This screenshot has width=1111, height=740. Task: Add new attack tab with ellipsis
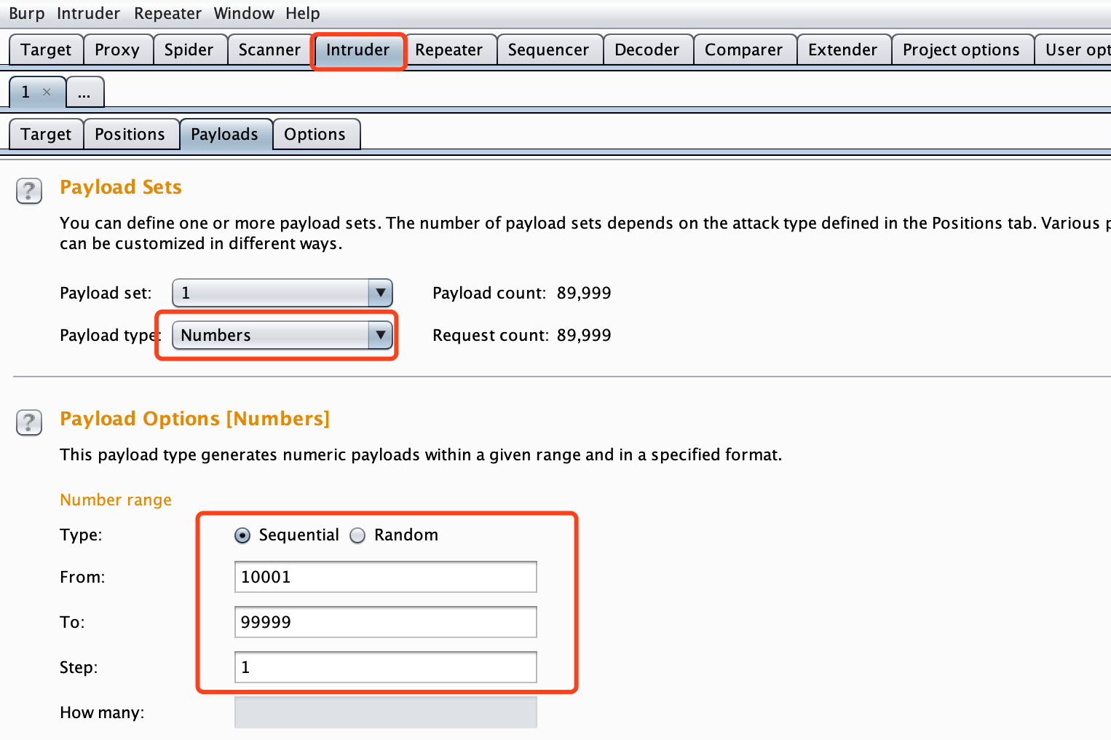[x=84, y=92]
